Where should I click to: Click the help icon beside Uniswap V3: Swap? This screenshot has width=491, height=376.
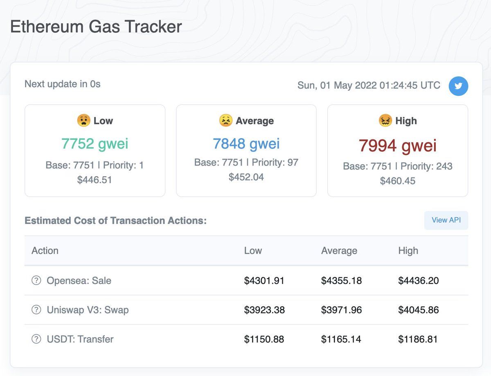point(36,310)
